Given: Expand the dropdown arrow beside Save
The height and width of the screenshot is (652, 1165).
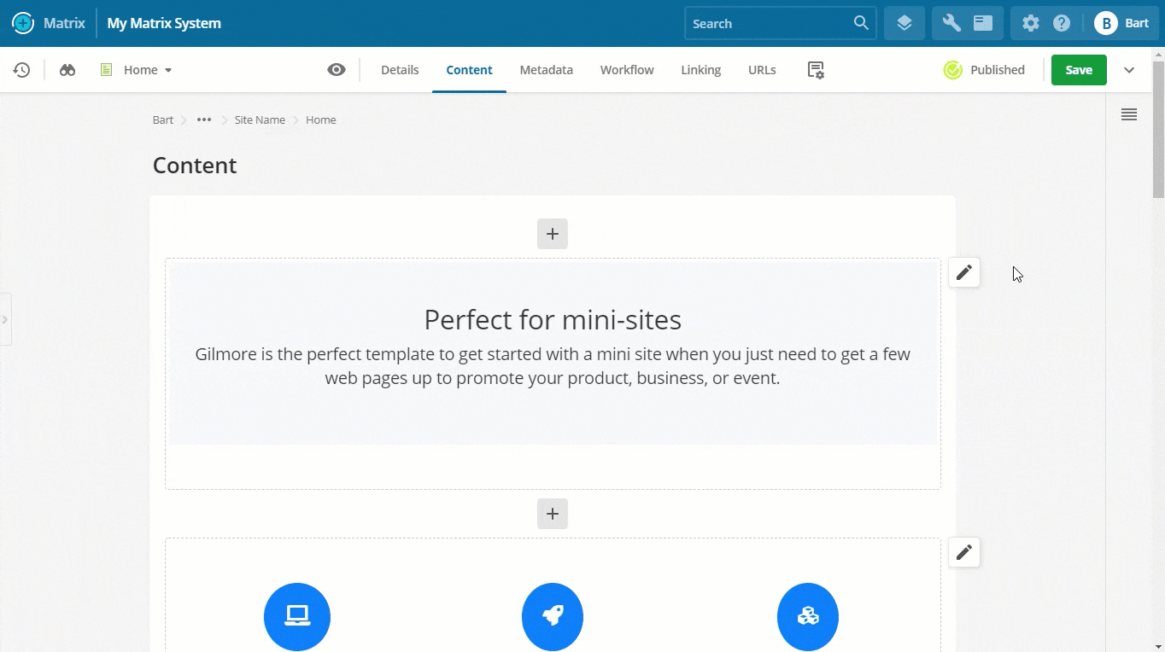Looking at the screenshot, I should 1129,70.
